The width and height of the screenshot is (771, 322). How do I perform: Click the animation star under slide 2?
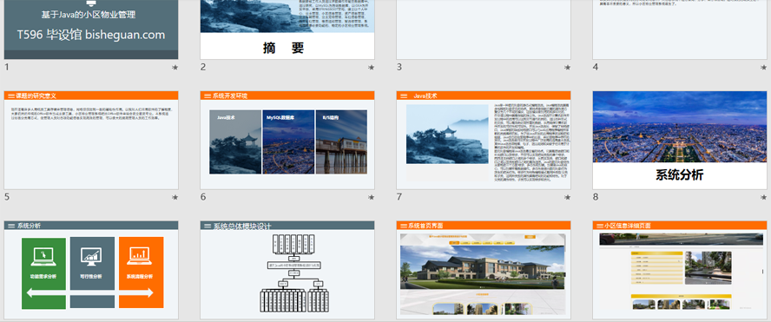pos(372,68)
